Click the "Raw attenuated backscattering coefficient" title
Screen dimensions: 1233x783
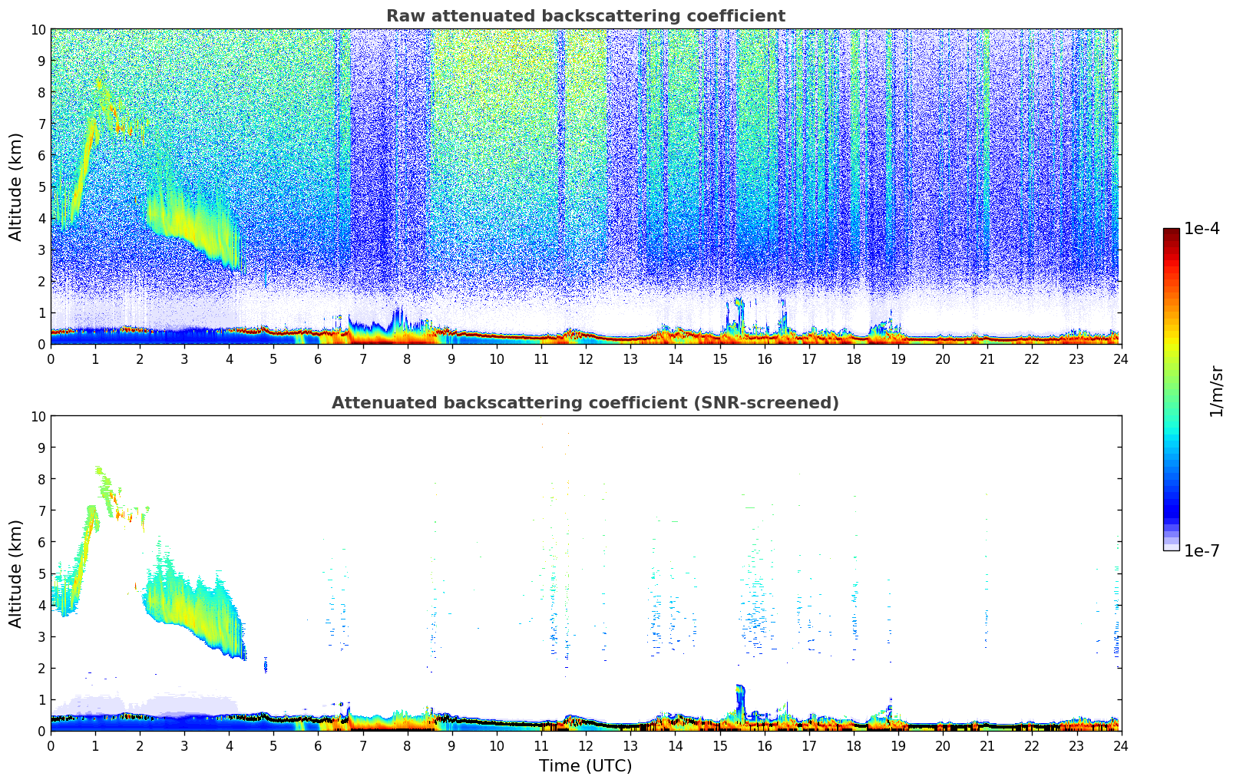pyautogui.click(x=585, y=16)
